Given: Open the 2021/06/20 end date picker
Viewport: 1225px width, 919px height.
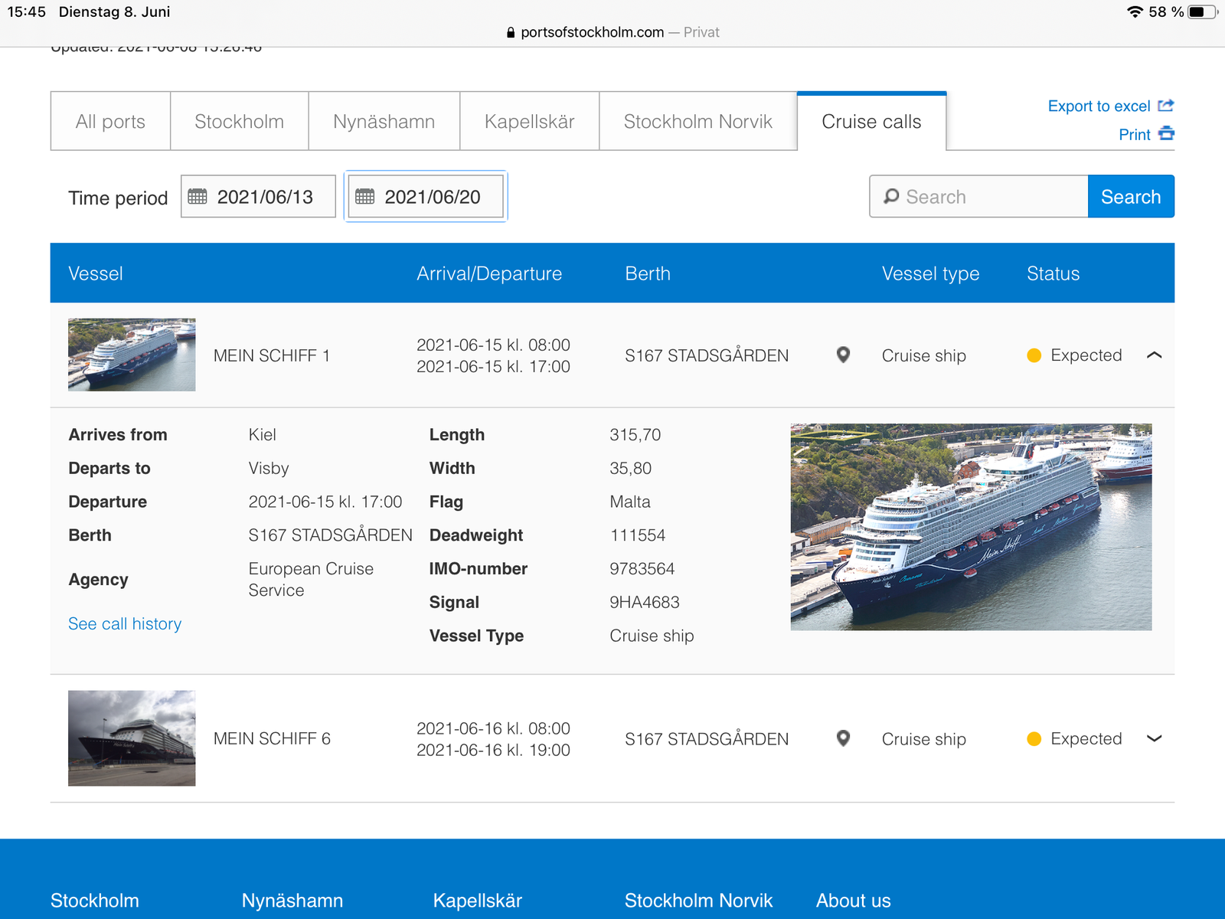Looking at the screenshot, I should [x=433, y=197].
